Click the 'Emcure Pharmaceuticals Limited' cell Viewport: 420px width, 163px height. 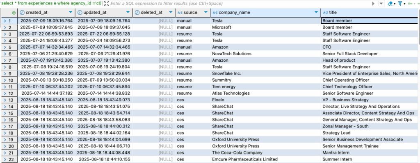pyautogui.click(x=265, y=160)
